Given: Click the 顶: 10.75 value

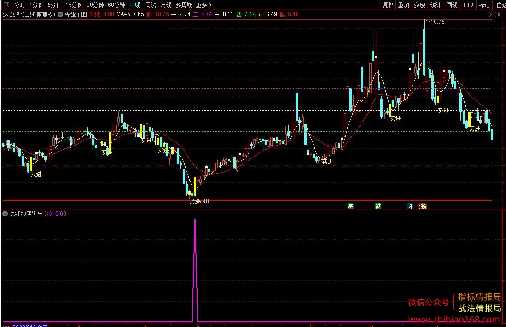Looking at the screenshot, I should coord(157,15).
